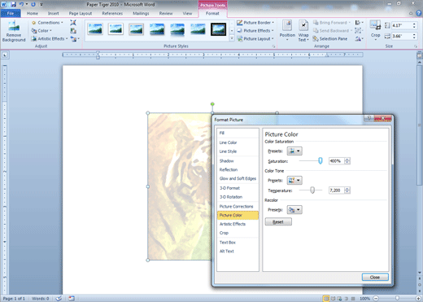Screen dimensions: 423x302
Task: Click the Align objects icon
Action: [x=359, y=23]
